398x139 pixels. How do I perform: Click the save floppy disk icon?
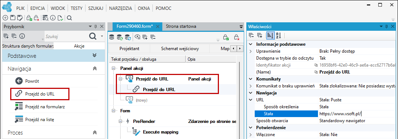click(x=12, y=18)
